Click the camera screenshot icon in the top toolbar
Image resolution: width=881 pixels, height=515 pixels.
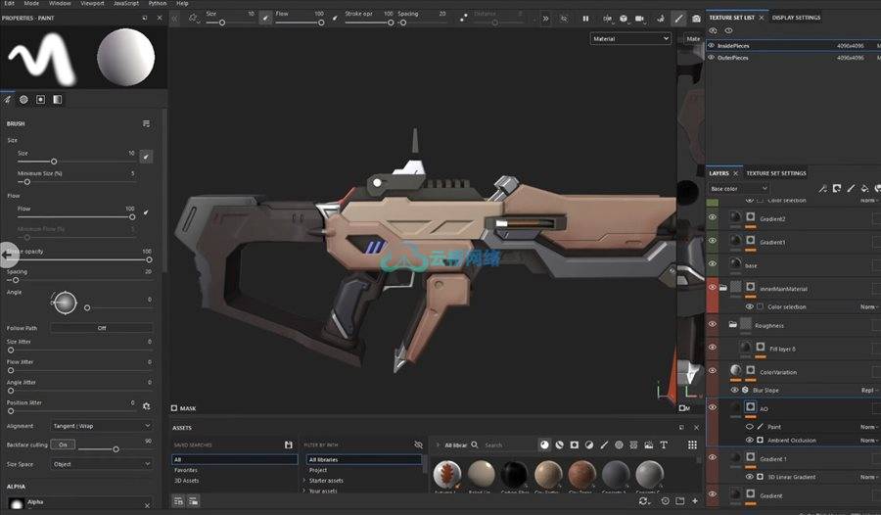(x=696, y=18)
